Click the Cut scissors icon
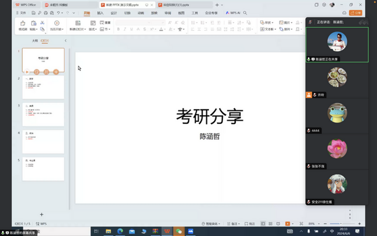 click(x=42, y=23)
